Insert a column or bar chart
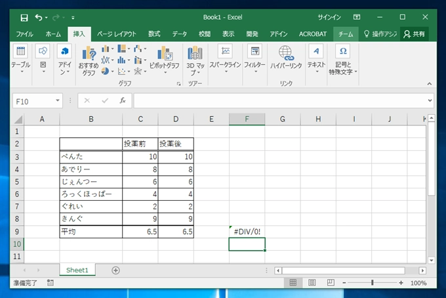This screenshot has height=298, width=446. pyautogui.click(x=107, y=49)
